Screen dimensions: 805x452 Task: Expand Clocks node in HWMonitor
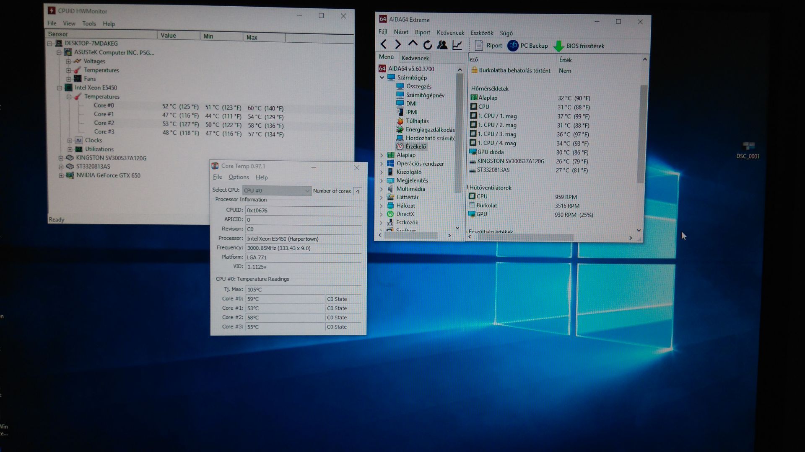[x=70, y=140]
